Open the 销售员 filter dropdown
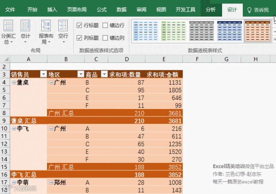Viewport: 276px width, 194px height. [43, 74]
